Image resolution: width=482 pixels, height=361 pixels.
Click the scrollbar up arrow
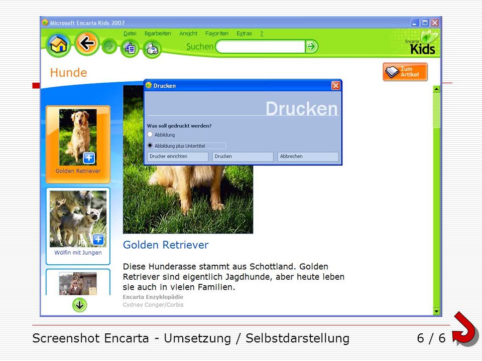(x=436, y=89)
